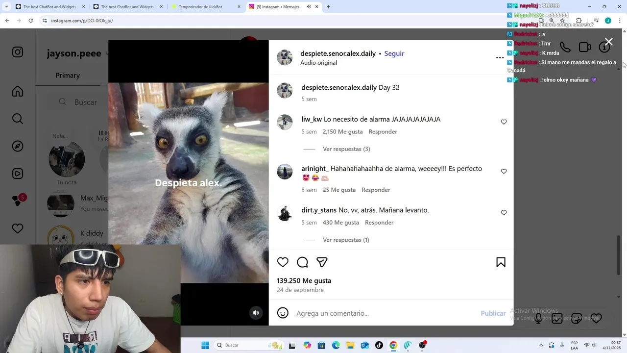Click the page vertical scrollbar thumb

pyautogui.click(x=619, y=255)
